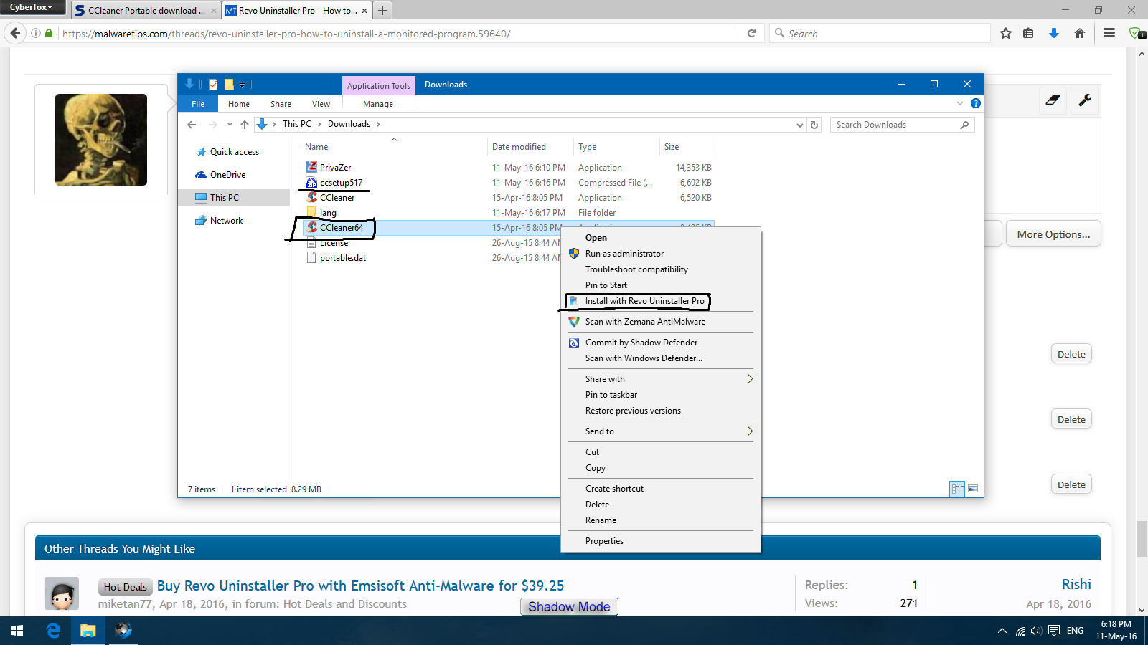Reload the current page
The image size is (1148, 645).
pos(751,33)
